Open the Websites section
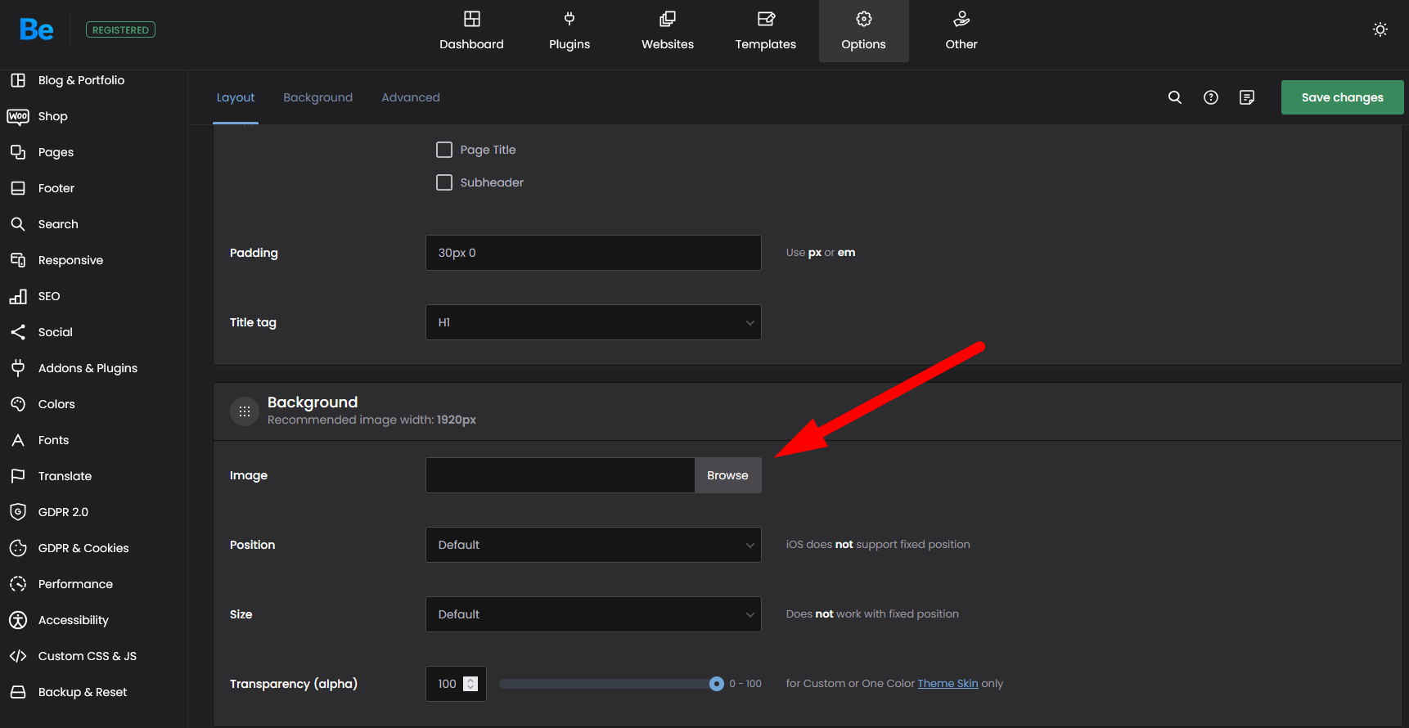Screen dimensions: 1409x728 point(668,31)
